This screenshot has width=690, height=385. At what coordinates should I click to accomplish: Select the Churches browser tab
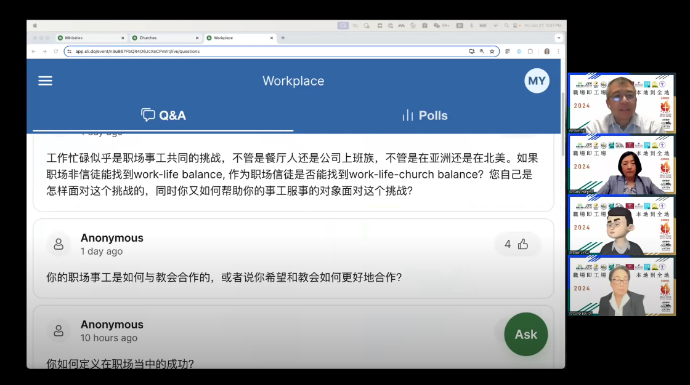point(166,38)
